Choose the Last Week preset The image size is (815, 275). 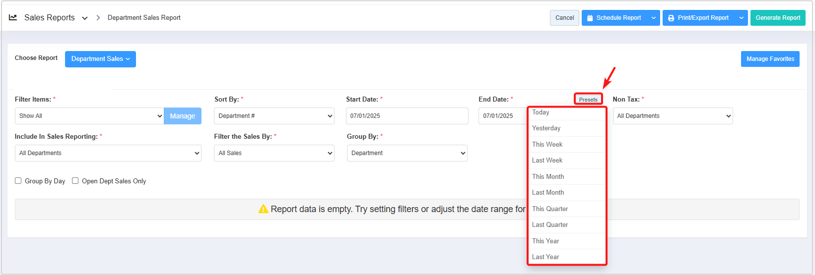click(547, 161)
